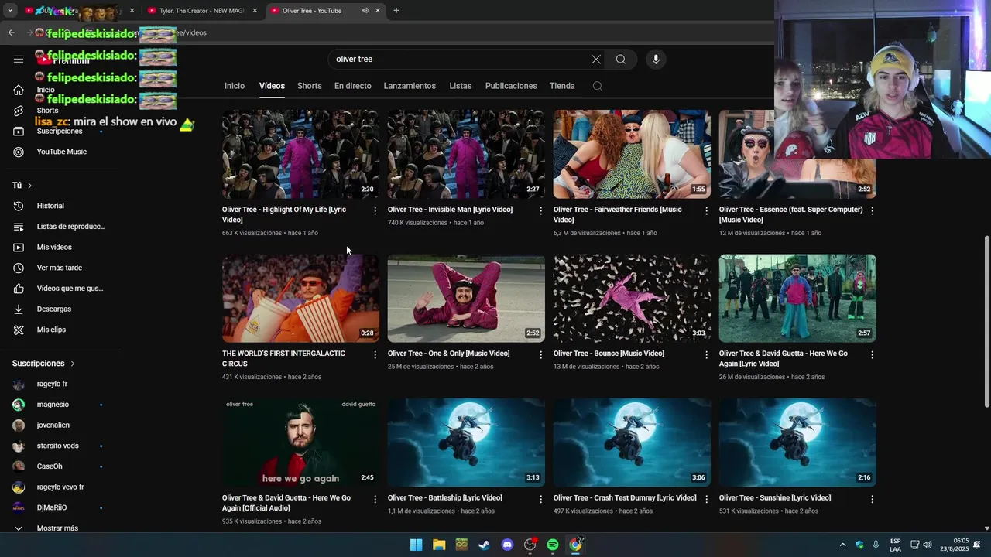Switch to En directo tab
The image size is (991, 557).
coord(353,86)
